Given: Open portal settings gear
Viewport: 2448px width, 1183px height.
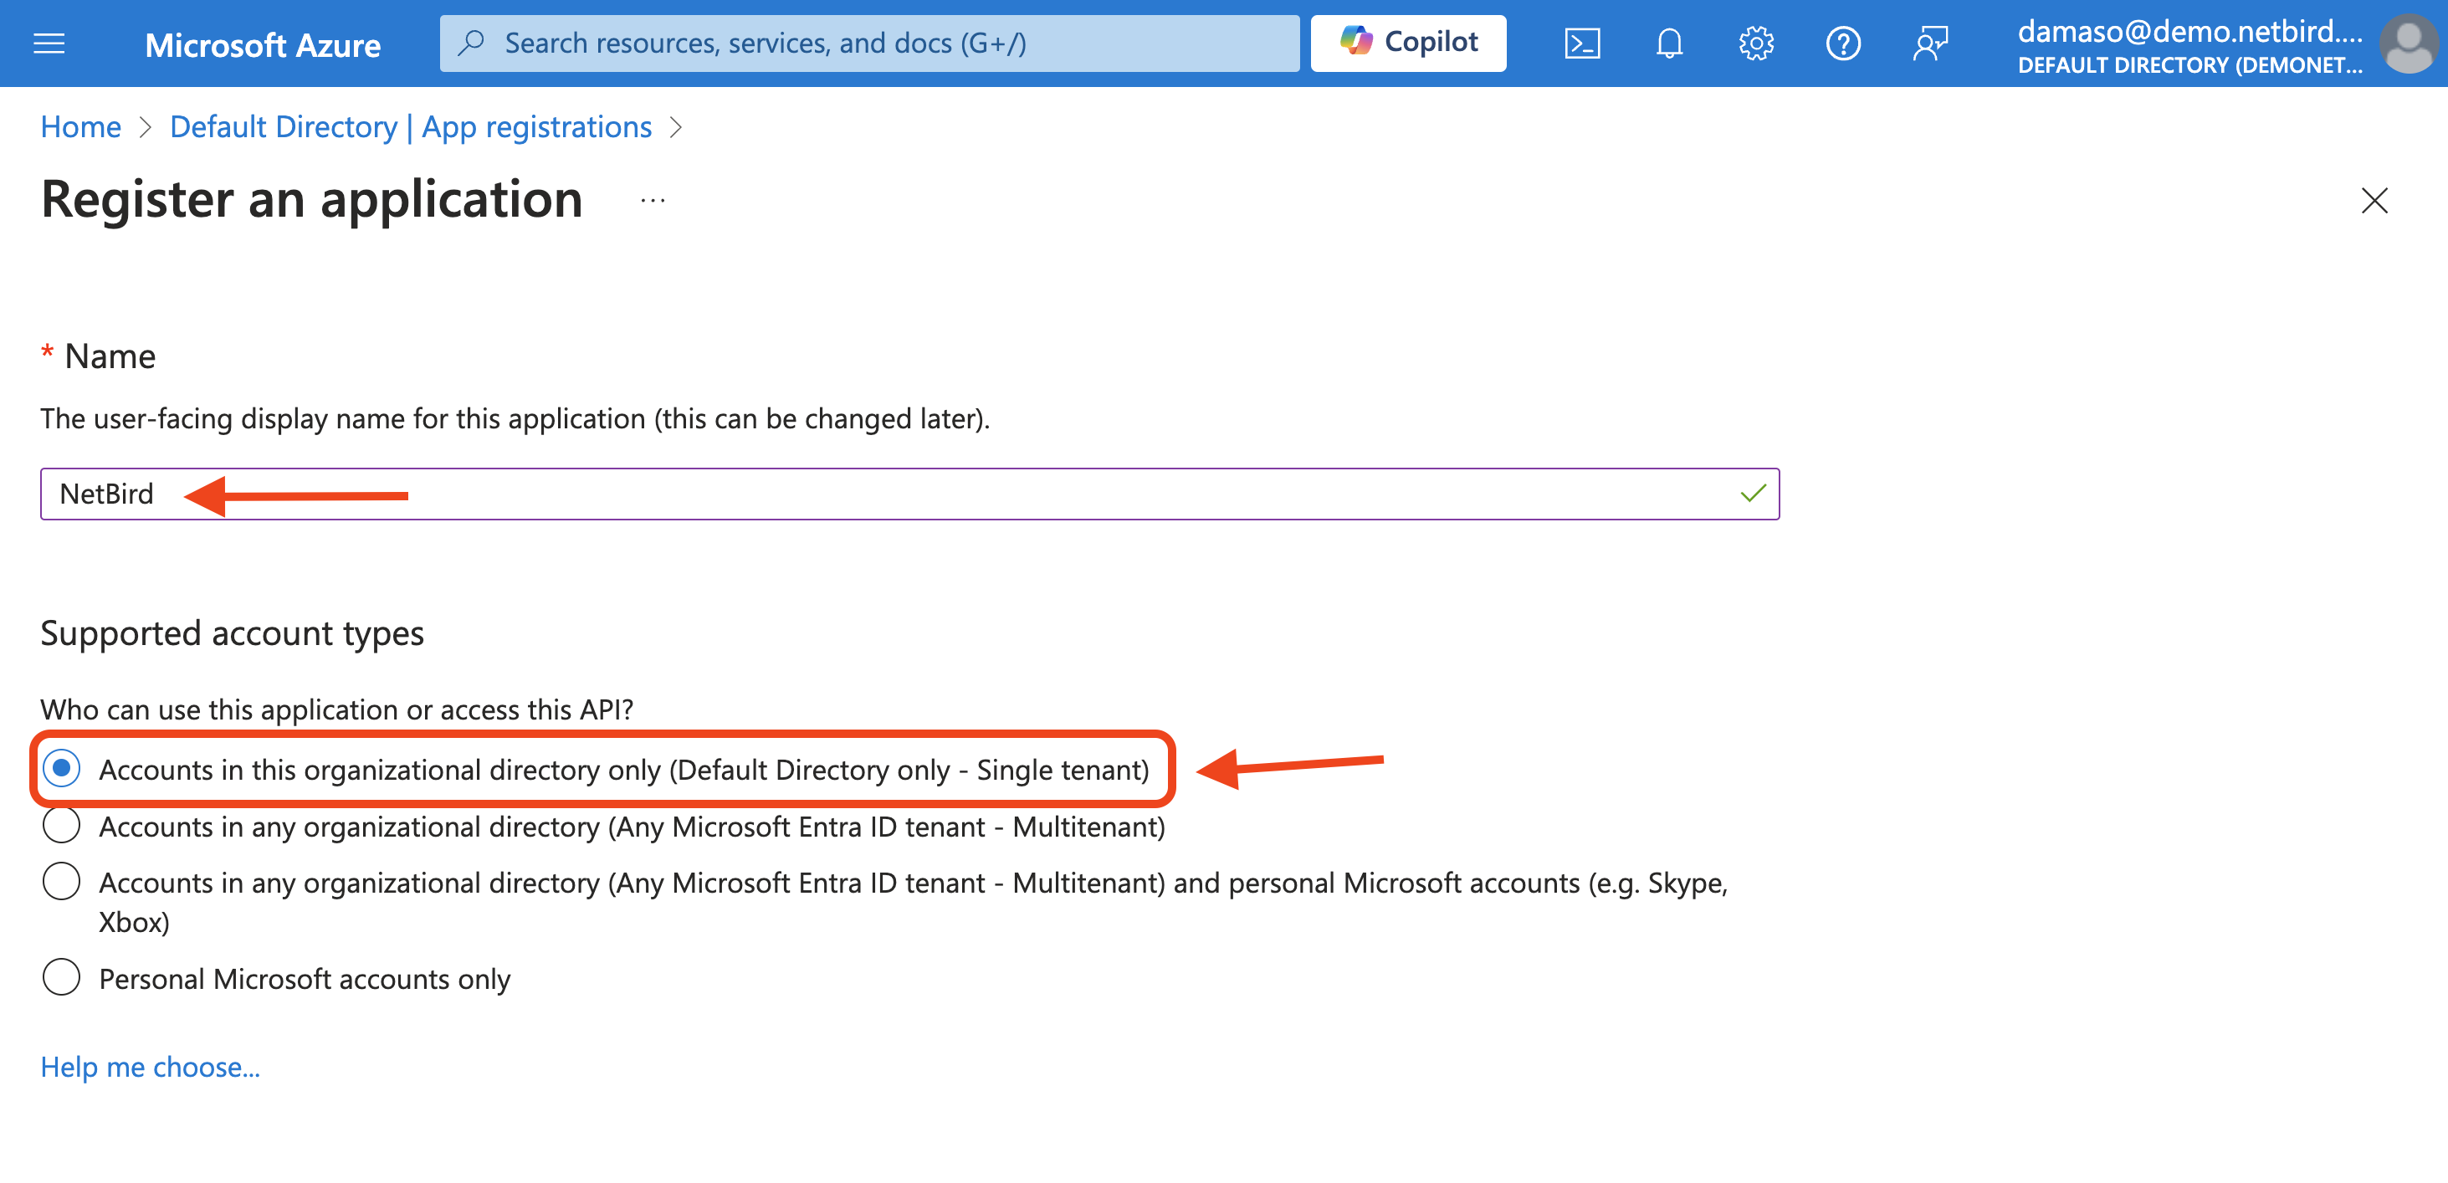Looking at the screenshot, I should (x=1756, y=43).
